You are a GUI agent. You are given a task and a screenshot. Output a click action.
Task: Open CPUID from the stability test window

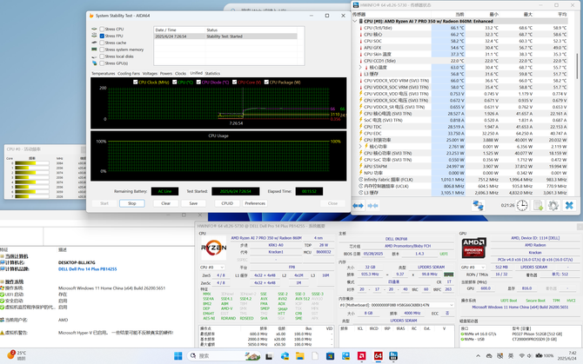tap(227, 203)
